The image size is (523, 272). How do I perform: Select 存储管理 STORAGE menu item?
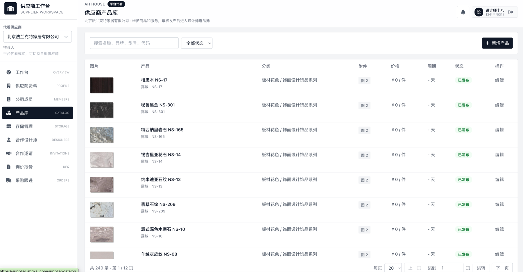tap(37, 126)
